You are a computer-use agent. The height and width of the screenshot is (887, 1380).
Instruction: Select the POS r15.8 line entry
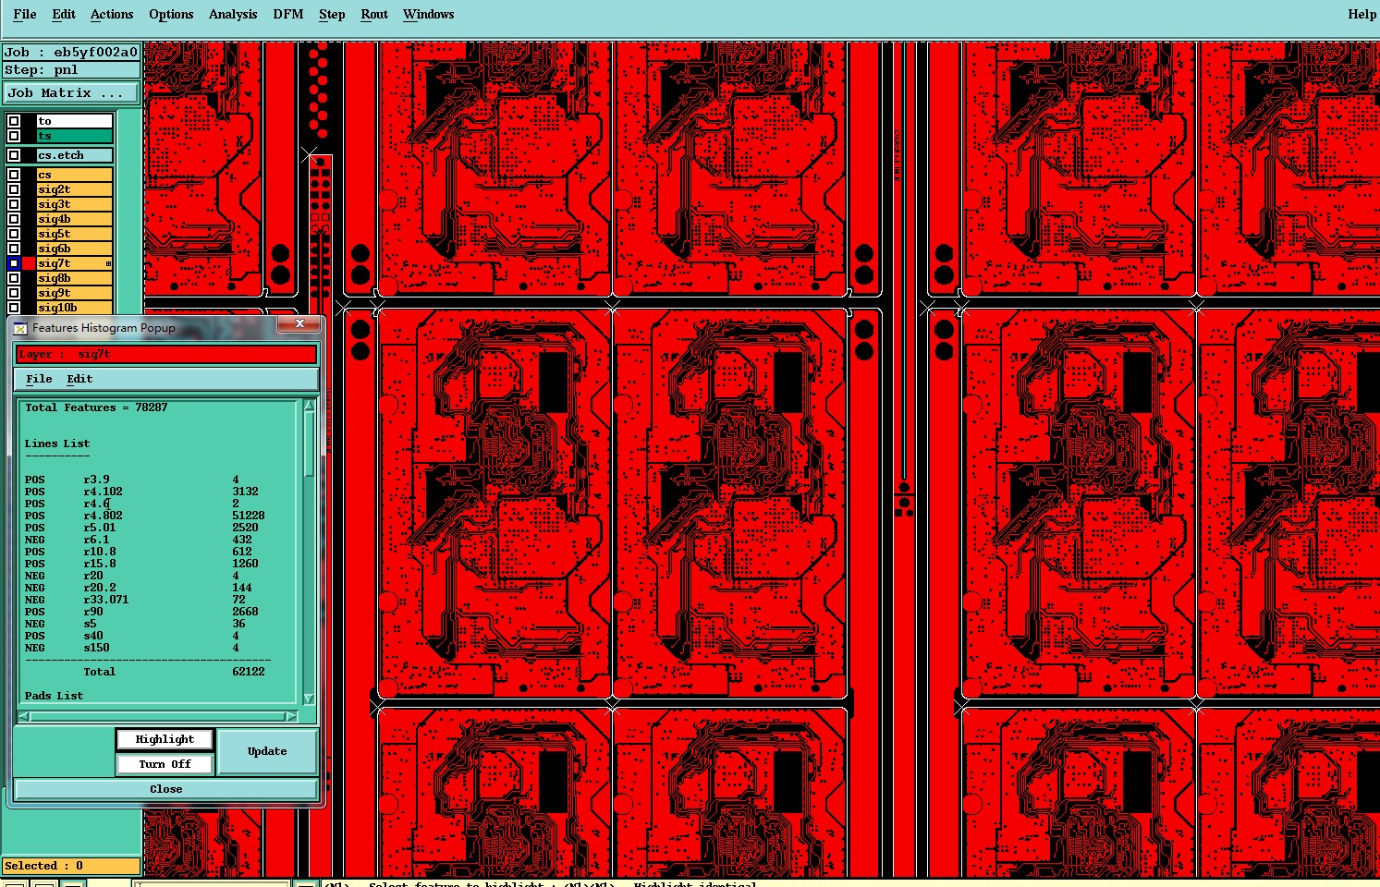tap(141, 564)
